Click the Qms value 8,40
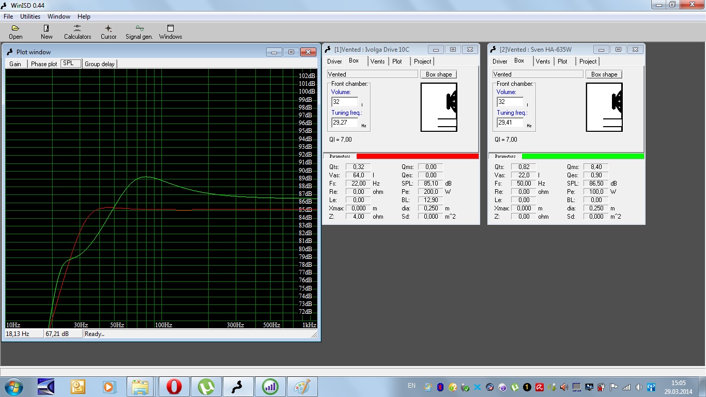 596,167
